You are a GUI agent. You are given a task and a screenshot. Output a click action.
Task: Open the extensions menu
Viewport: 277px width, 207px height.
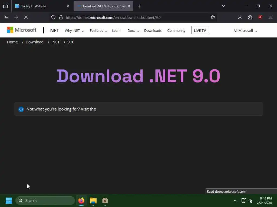coord(250,17)
